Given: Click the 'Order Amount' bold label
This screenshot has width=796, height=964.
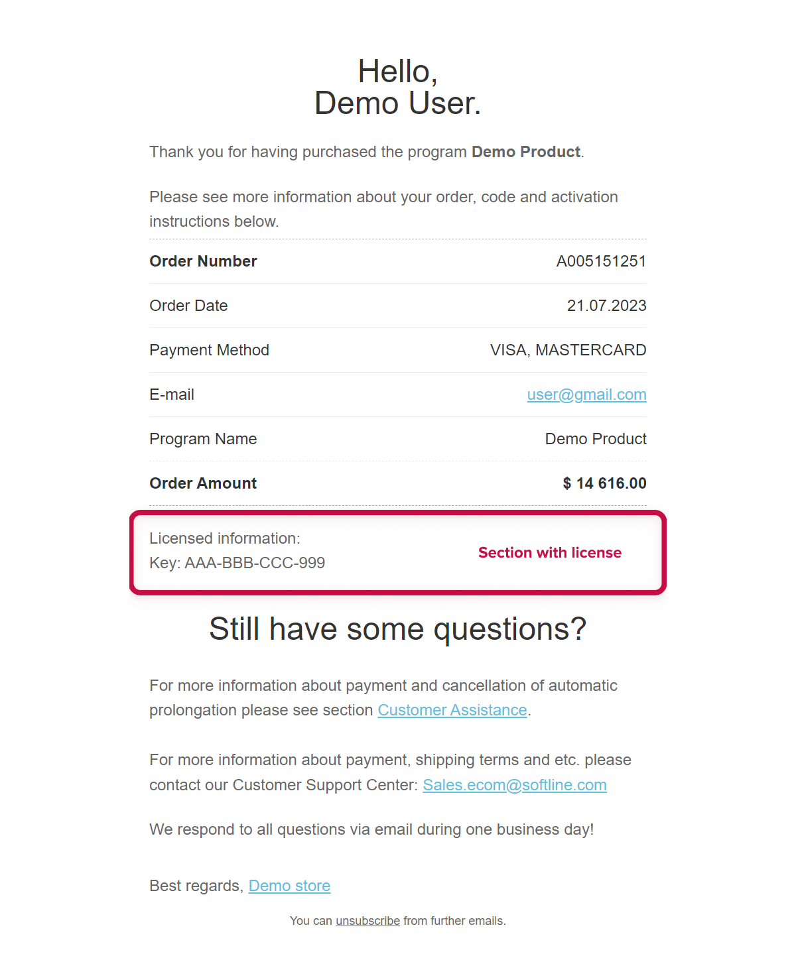Looking at the screenshot, I should coord(203,483).
